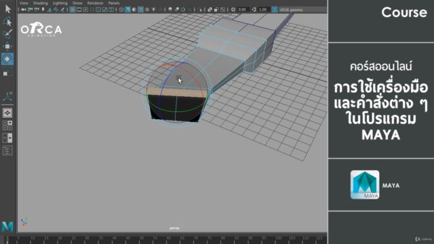434x244 pixels.
Task: Click the Maya logo icon bottom-left
Action: click(x=7, y=226)
